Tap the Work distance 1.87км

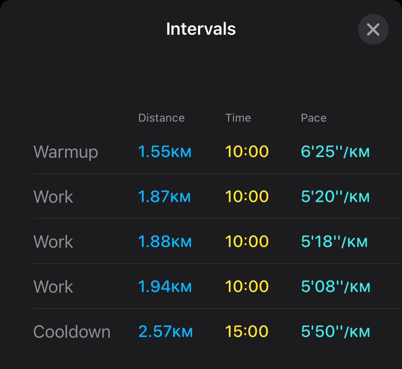(x=165, y=196)
